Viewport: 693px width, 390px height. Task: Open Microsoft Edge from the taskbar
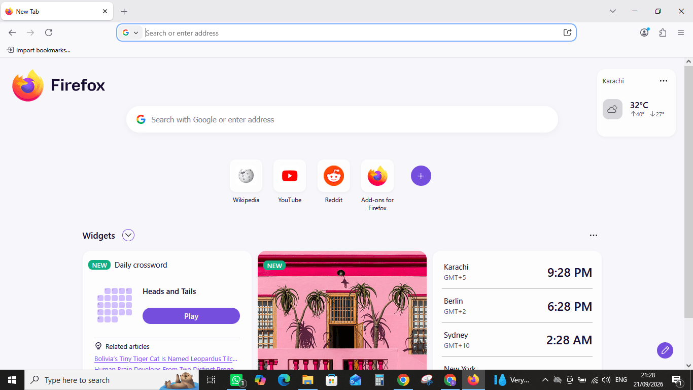click(284, 380)
